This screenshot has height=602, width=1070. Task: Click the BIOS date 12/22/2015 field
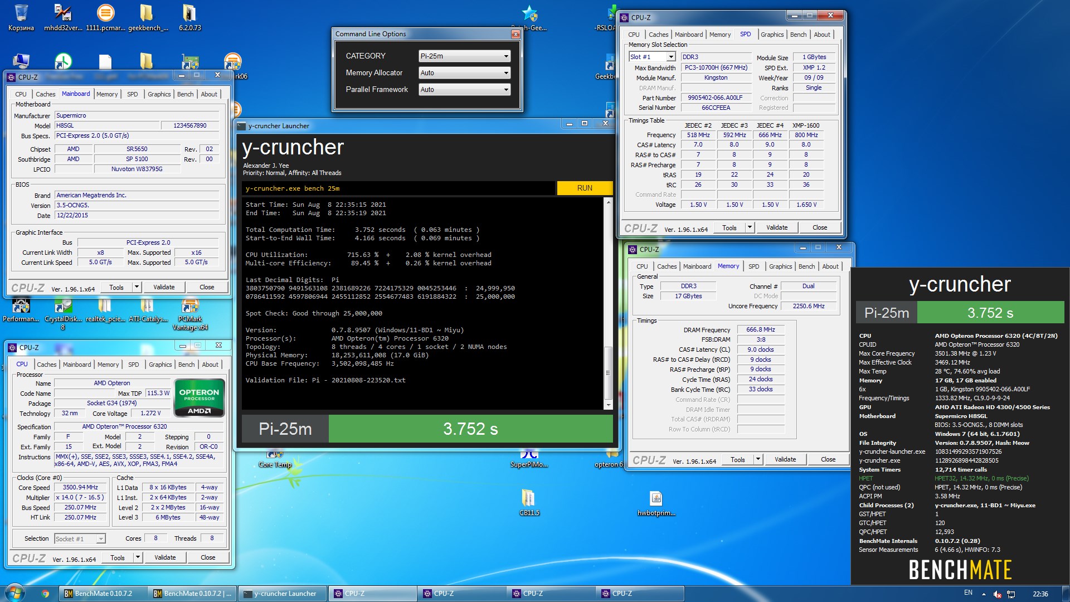click(x=137, y=215)
